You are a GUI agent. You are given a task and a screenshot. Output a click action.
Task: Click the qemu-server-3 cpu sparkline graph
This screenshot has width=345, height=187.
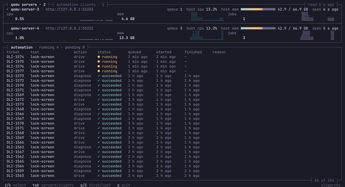click(x=97, y=20)
